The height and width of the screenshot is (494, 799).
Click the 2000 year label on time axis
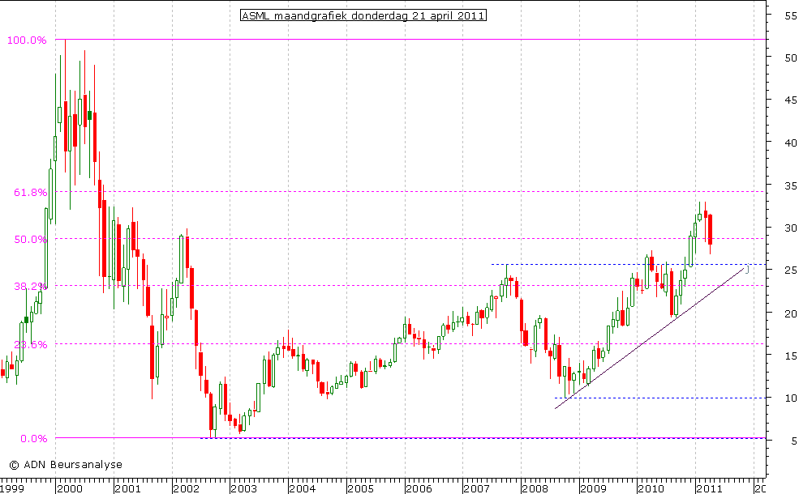click(69, 488)
